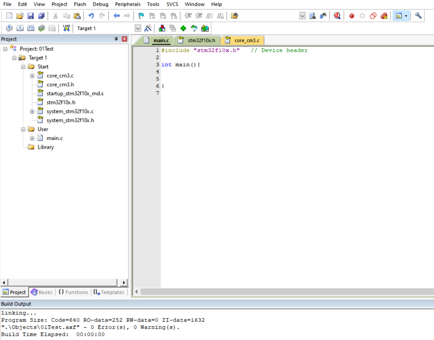Open window layout dropdown arrow
Viewport: 434px width, 340px height.
pyautogui.click(x=406, y=16)
